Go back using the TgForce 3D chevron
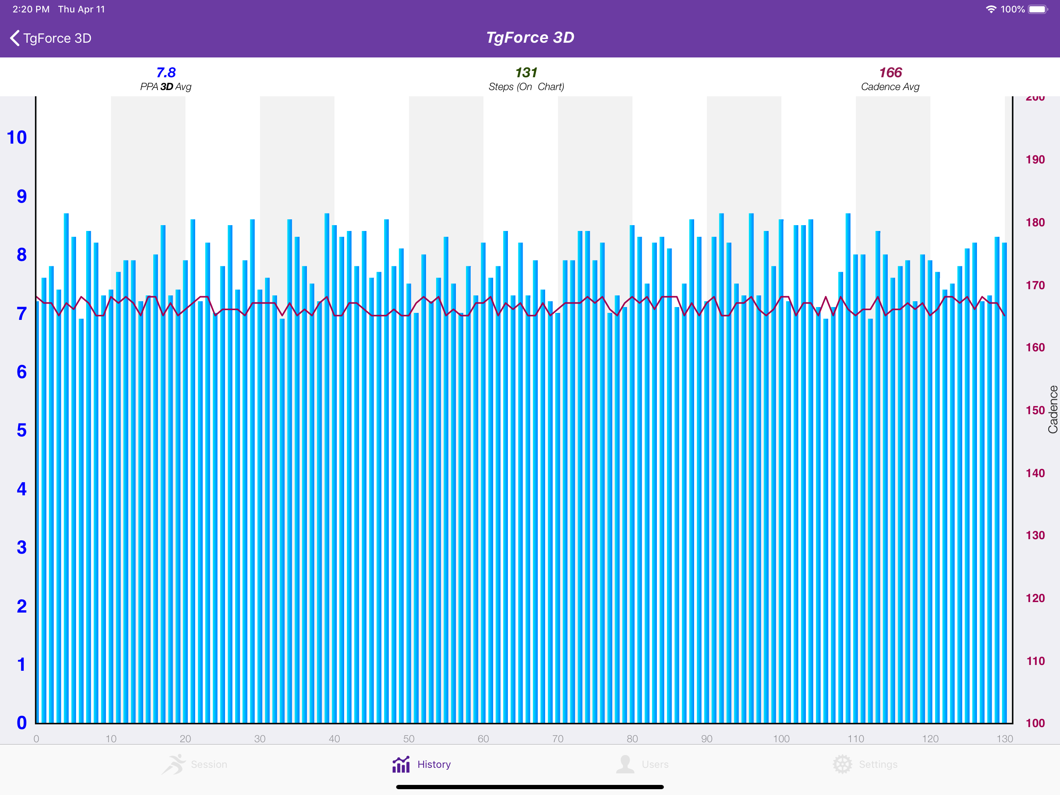 click(15, 38)
